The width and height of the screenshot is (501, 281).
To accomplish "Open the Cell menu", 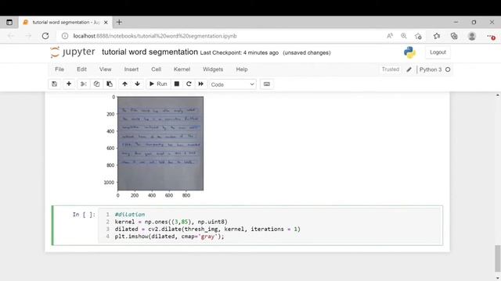I will point(156,69).
